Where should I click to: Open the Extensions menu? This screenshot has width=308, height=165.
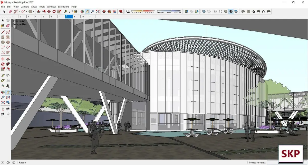[x=63, y=6]
